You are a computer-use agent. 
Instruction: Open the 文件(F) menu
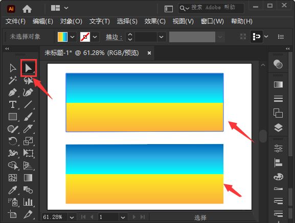[x=15, y=21]
